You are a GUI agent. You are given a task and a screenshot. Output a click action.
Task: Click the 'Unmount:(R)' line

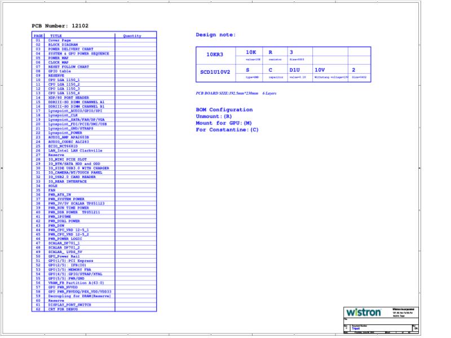click(x=214, y=117)
